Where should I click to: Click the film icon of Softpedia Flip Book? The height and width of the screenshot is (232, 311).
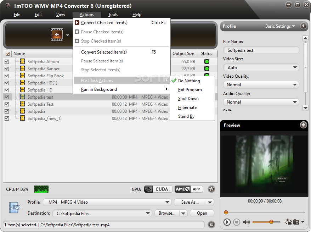click(x=23, y=76)
